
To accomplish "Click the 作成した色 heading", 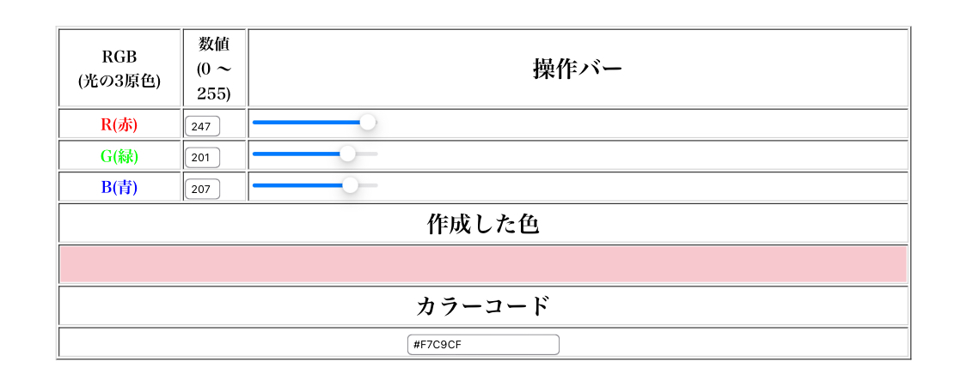I will pyautogui.click(x=483, y=224).
